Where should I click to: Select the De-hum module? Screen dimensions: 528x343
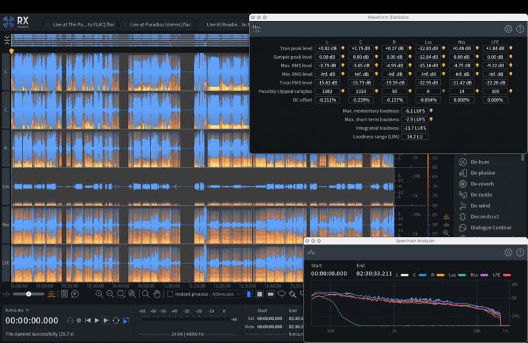[x=480, y=162]
